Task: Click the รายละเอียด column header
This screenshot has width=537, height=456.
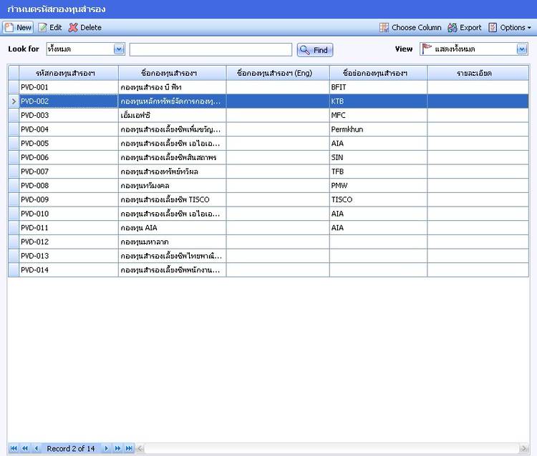Action: [x=478, y=73]
